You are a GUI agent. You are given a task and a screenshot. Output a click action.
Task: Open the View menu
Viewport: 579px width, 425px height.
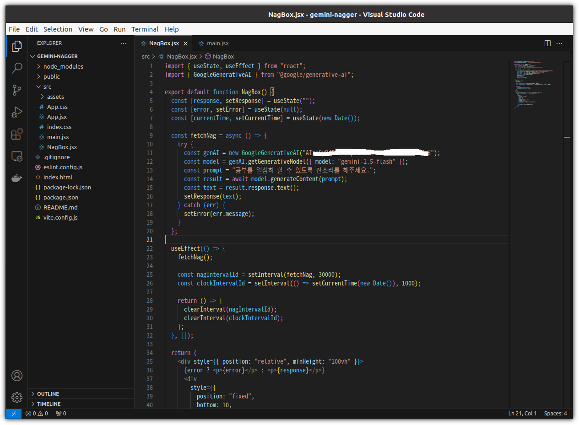pos(86,29)
